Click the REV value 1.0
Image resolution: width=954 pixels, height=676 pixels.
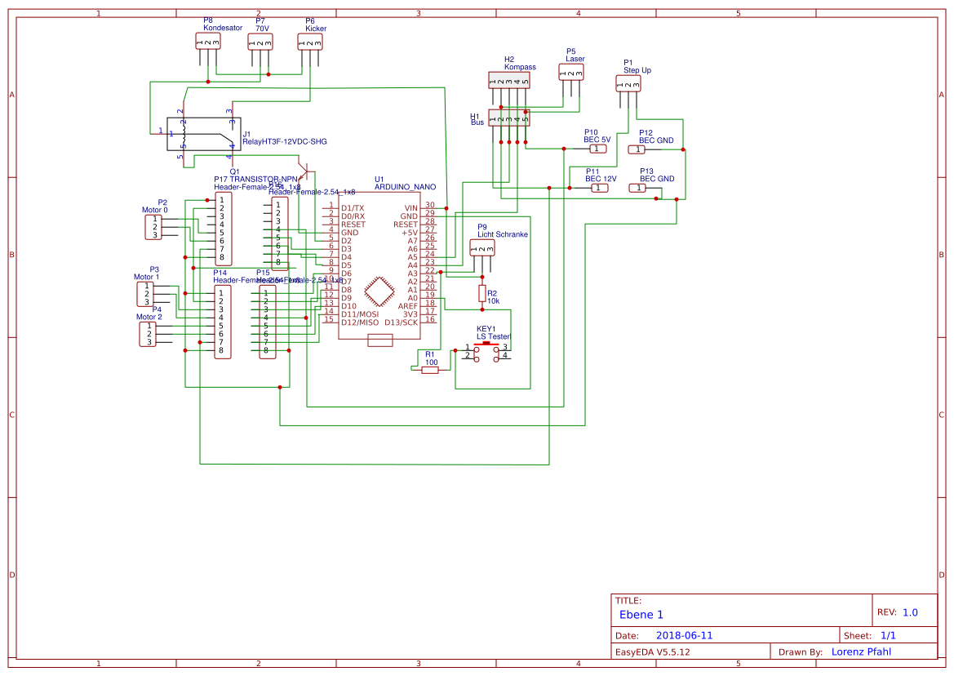click(910, 612)
